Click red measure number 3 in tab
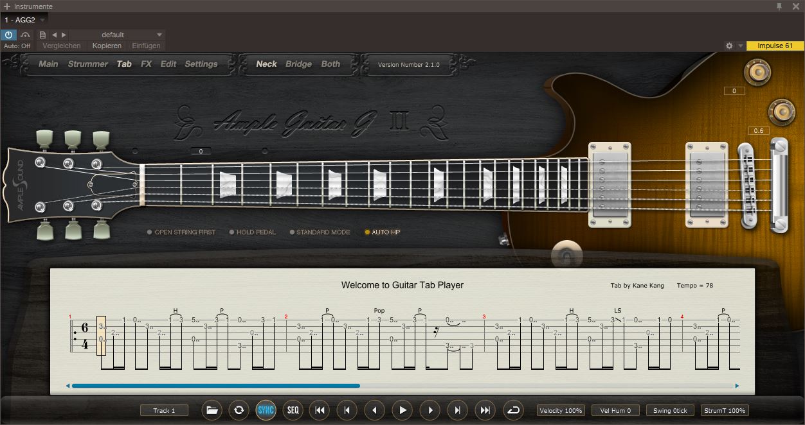The width and height of the screenshot is (805, 425). tap(484, 317)
